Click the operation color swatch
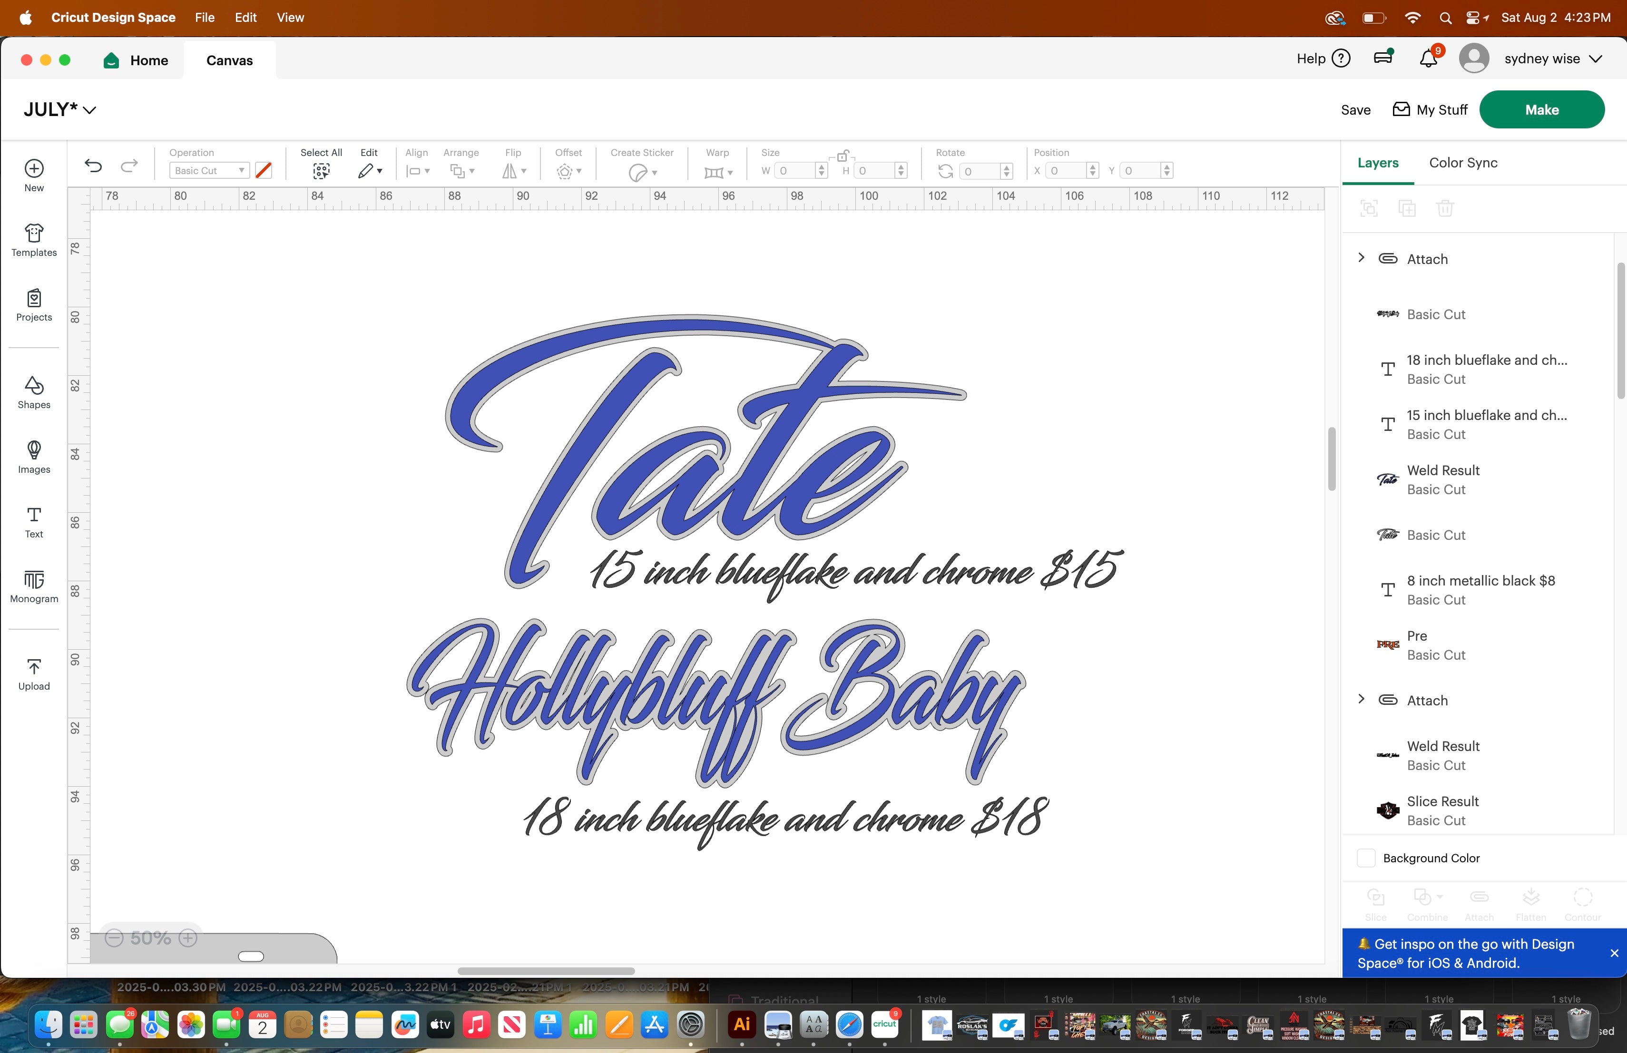 tap(263, 171)
